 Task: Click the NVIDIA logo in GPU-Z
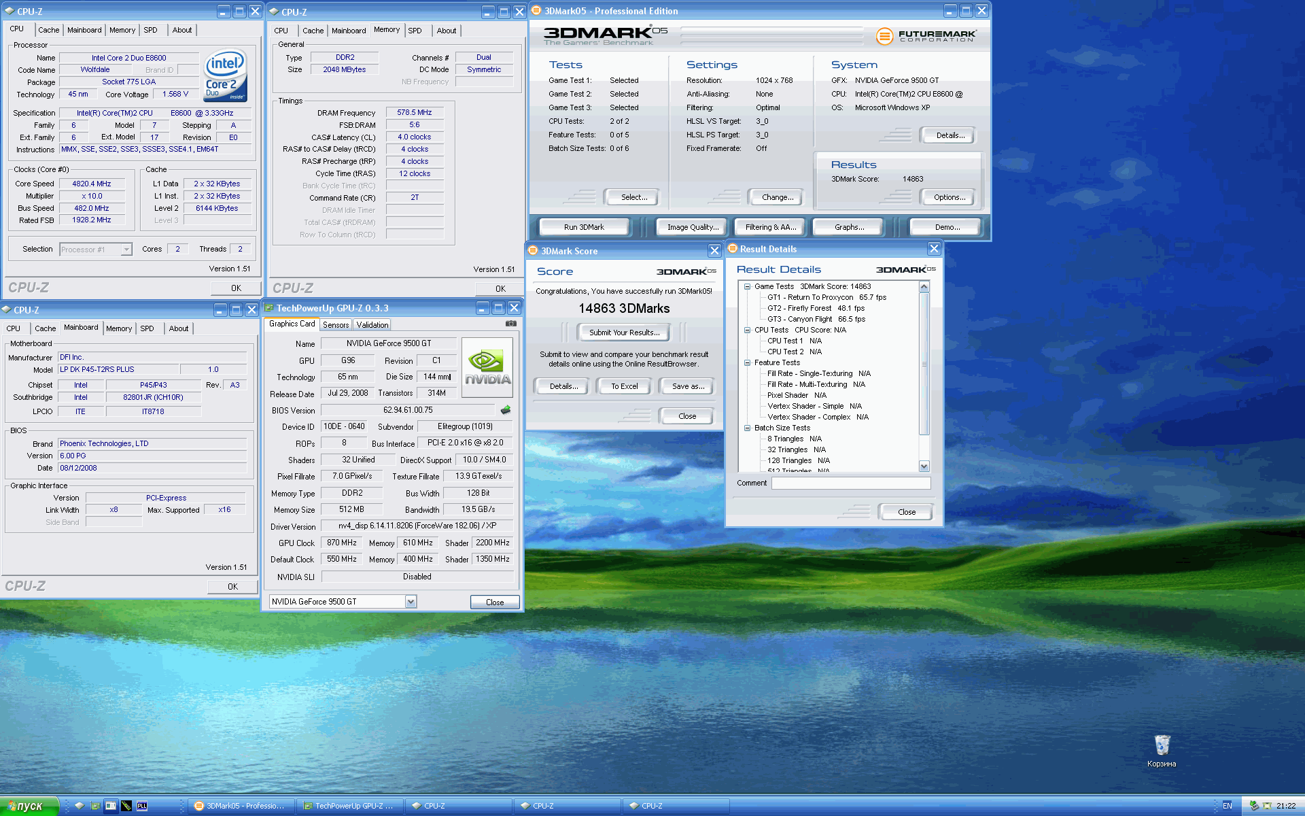tap(487, 368)
